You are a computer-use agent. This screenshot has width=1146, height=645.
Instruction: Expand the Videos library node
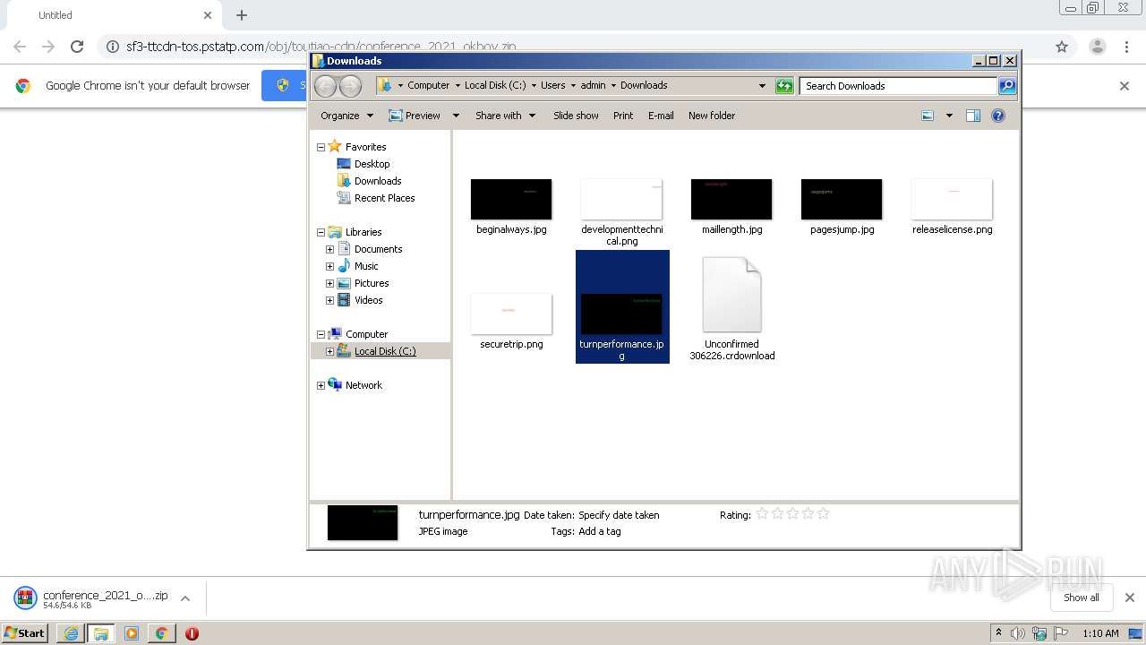click(x=329, y=300)
